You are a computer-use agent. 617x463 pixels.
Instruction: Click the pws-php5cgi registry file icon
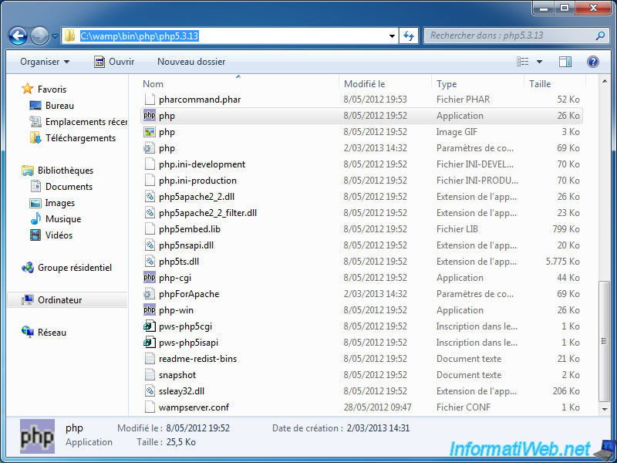click(x=150, y=326)
